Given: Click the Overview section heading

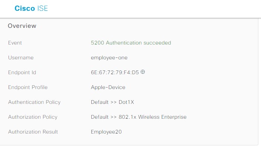Looking at the screenshot, I should [22, 26].
